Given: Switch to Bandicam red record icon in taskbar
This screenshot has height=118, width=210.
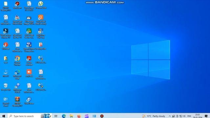Looking at the screenshot, I should 102,116.
